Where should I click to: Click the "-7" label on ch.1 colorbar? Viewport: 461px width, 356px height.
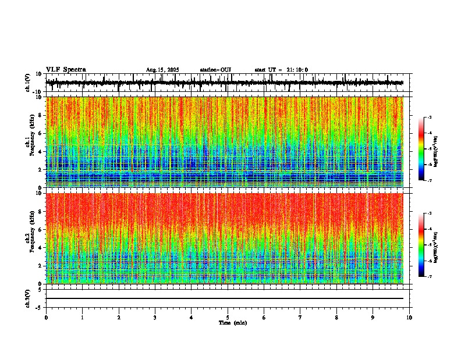[429, 180]
